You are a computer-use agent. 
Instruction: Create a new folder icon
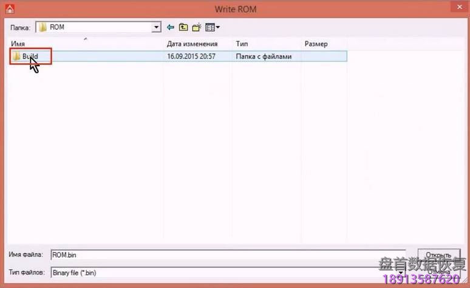click(197, 27)
